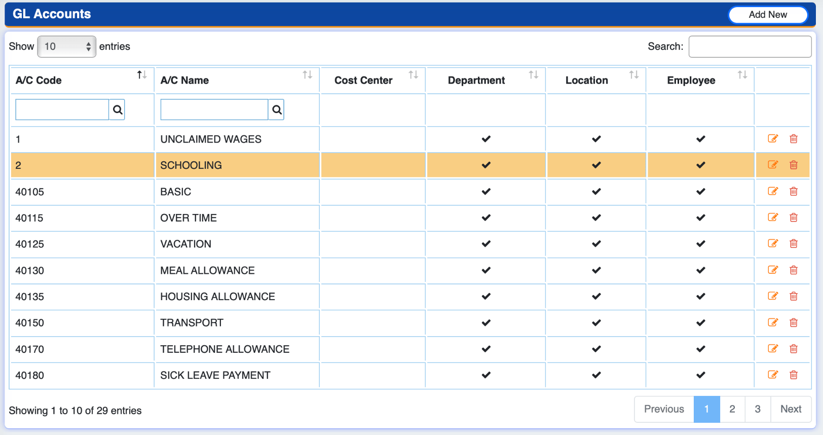Image resolution: width=823 pixels, height=435 pixels.
Task: Edit the MEAL ALLOWANCE account
Action: 773,270
